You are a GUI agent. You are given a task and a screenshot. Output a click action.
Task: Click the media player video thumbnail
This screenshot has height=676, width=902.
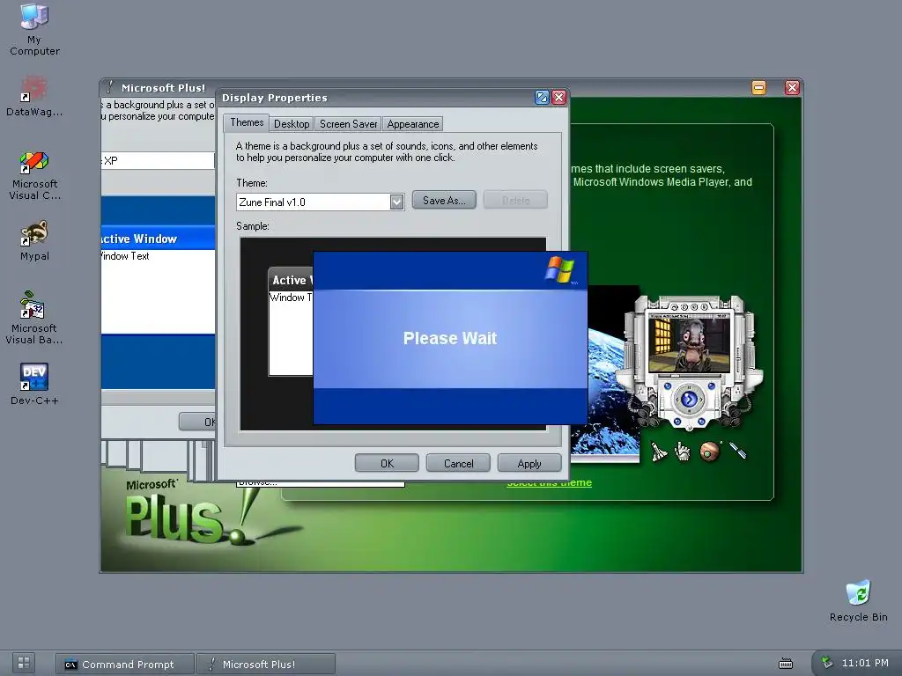coord(689,344)
